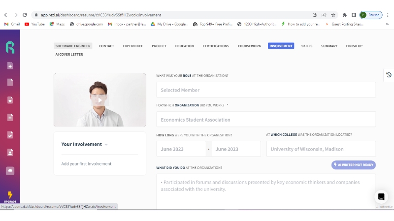Click the checkmark document icon in sidebar
This screenshot has width=394, height=221.
click(x=10, y=134)
